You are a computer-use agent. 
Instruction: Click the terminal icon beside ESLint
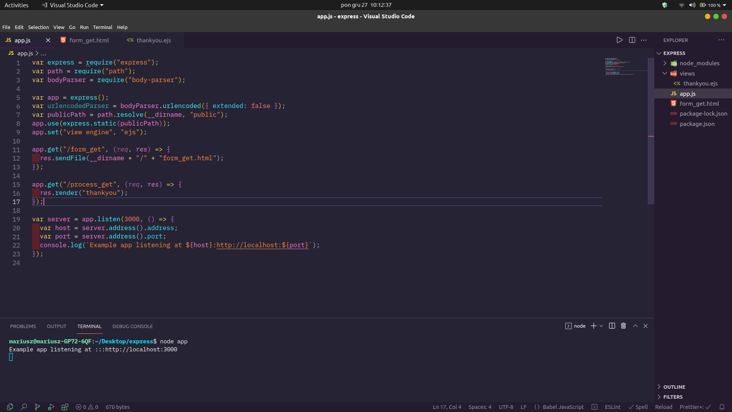[x=594, y=407]
